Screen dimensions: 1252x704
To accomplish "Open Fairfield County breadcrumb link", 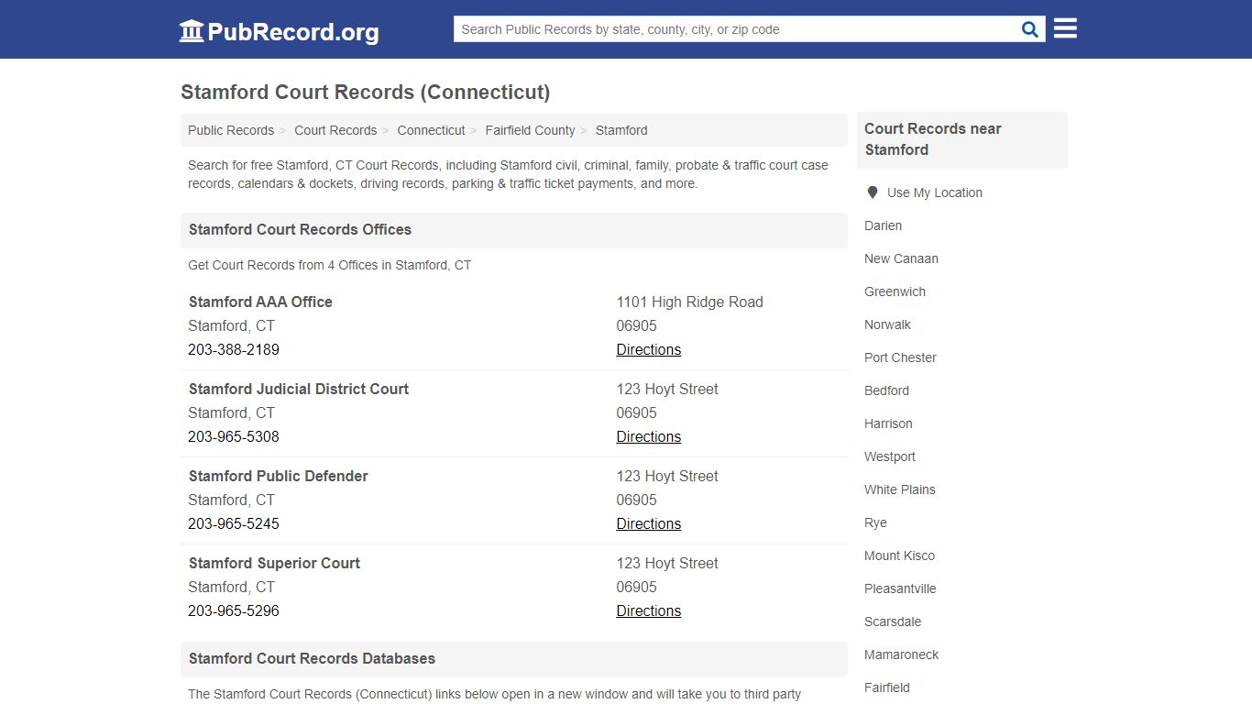I will click(530, 130).
